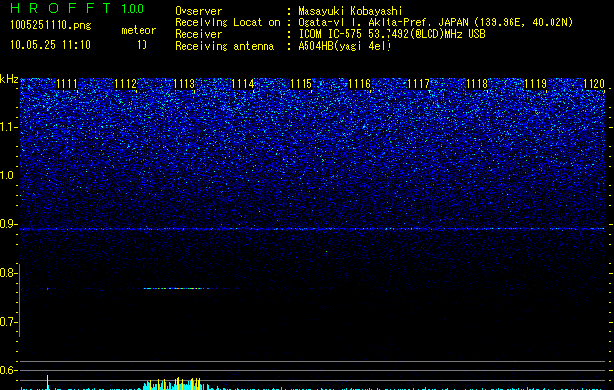
Task: Select antenna text A504HB(yagi 4el)
Action: (345, 46)
